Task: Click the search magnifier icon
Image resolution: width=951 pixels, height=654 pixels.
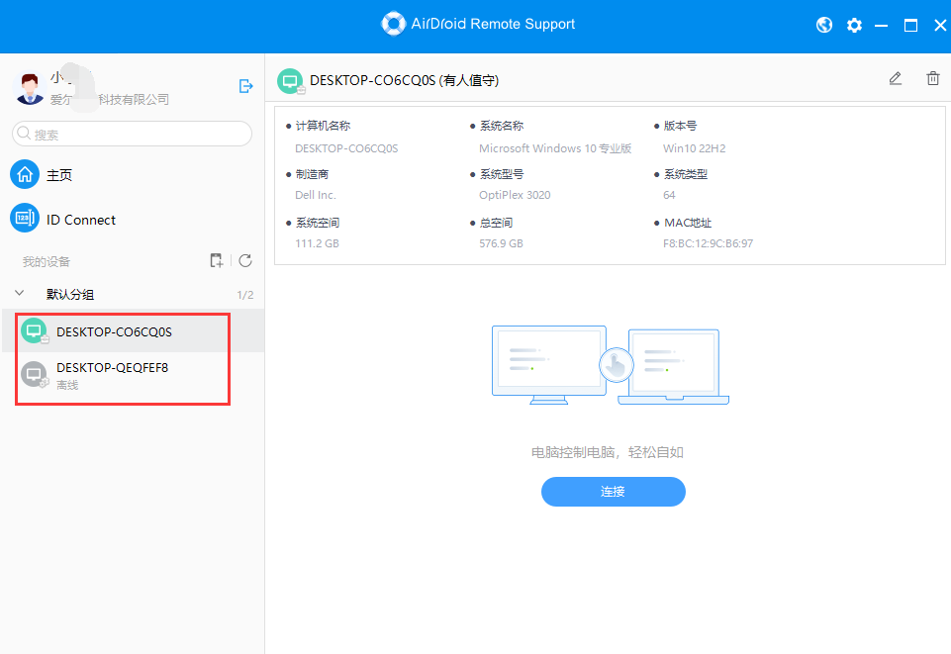Action: point(24,133)
